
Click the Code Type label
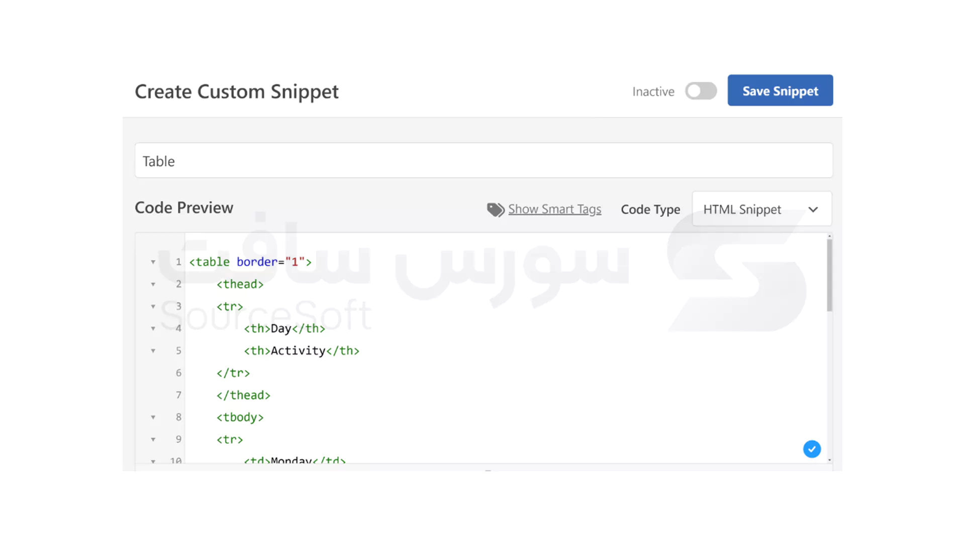coord(650,209)
